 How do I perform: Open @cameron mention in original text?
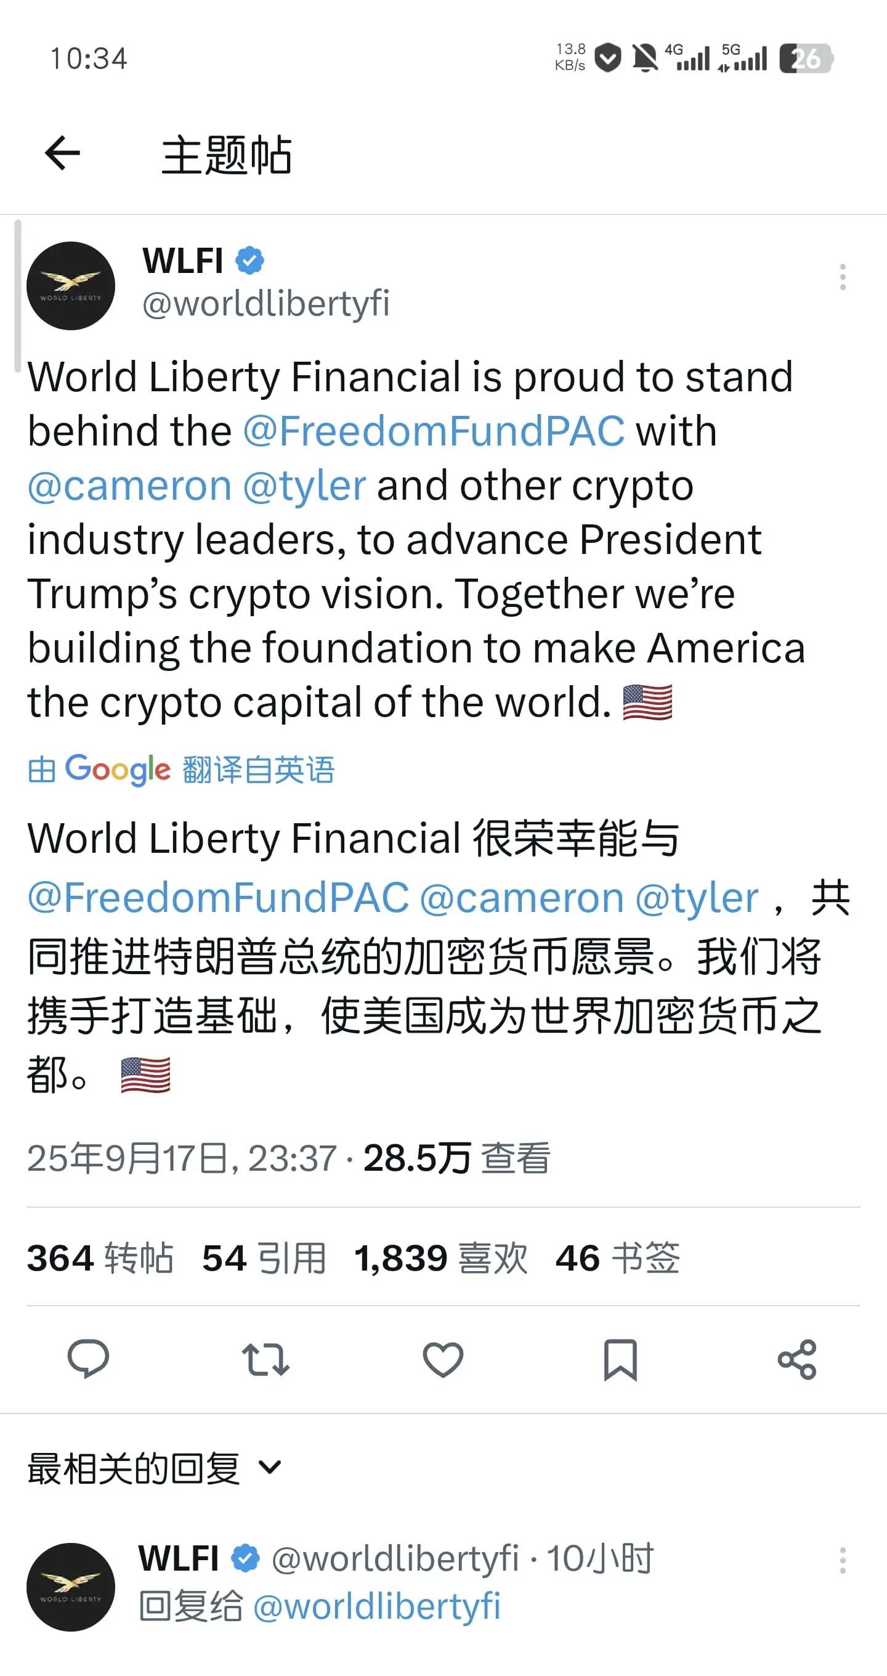tap(129, 486)
